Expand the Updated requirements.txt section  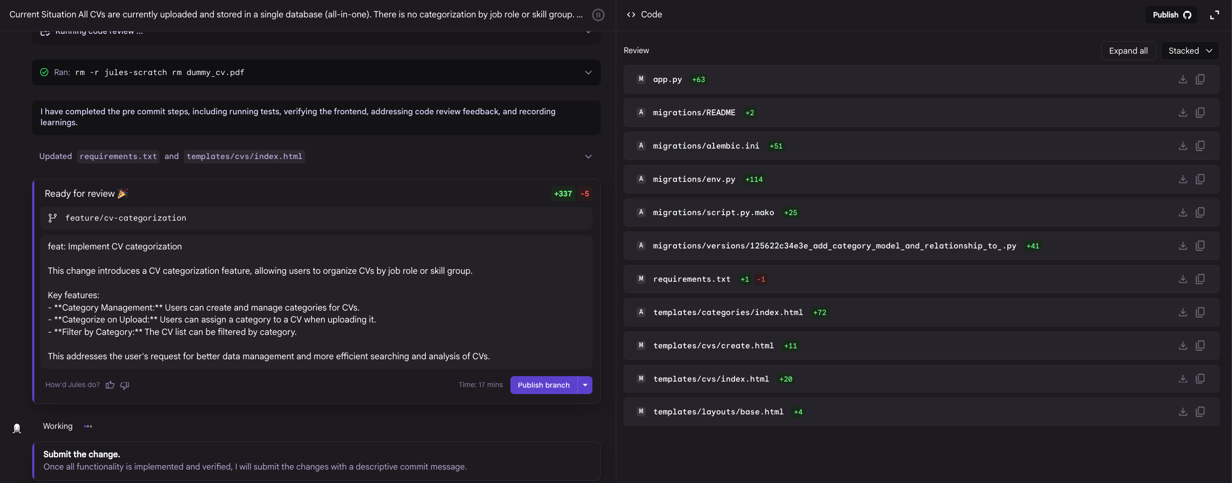[x=588, y=157]
